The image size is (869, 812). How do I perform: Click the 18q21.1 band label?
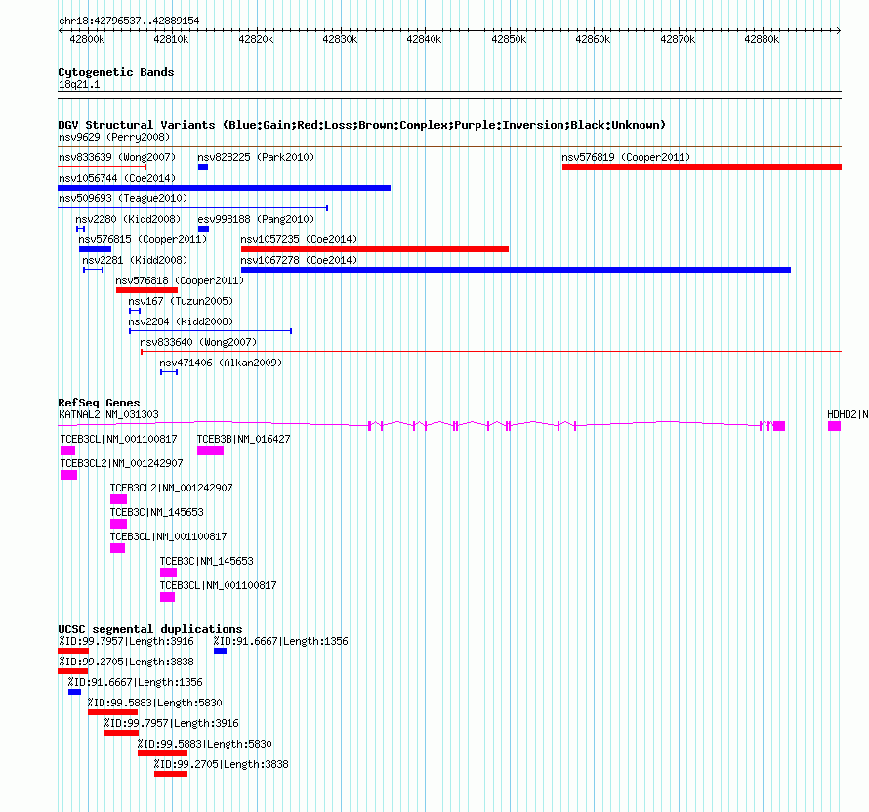click(79, 84)
